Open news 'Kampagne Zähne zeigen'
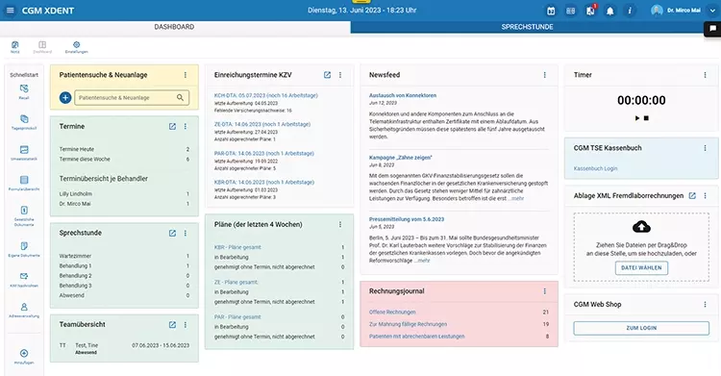721x376 pixels. (x=401, y=158)
